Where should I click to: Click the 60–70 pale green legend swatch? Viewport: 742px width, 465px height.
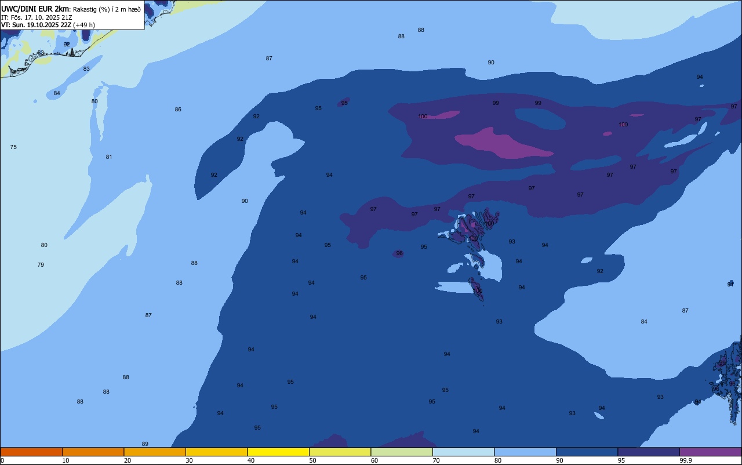click(402, 452)
